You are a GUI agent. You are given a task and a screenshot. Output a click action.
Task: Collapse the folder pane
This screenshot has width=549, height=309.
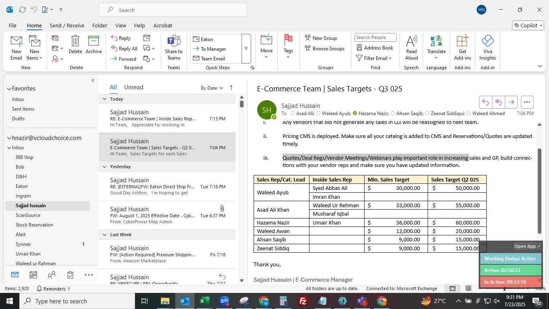(93, 80)
